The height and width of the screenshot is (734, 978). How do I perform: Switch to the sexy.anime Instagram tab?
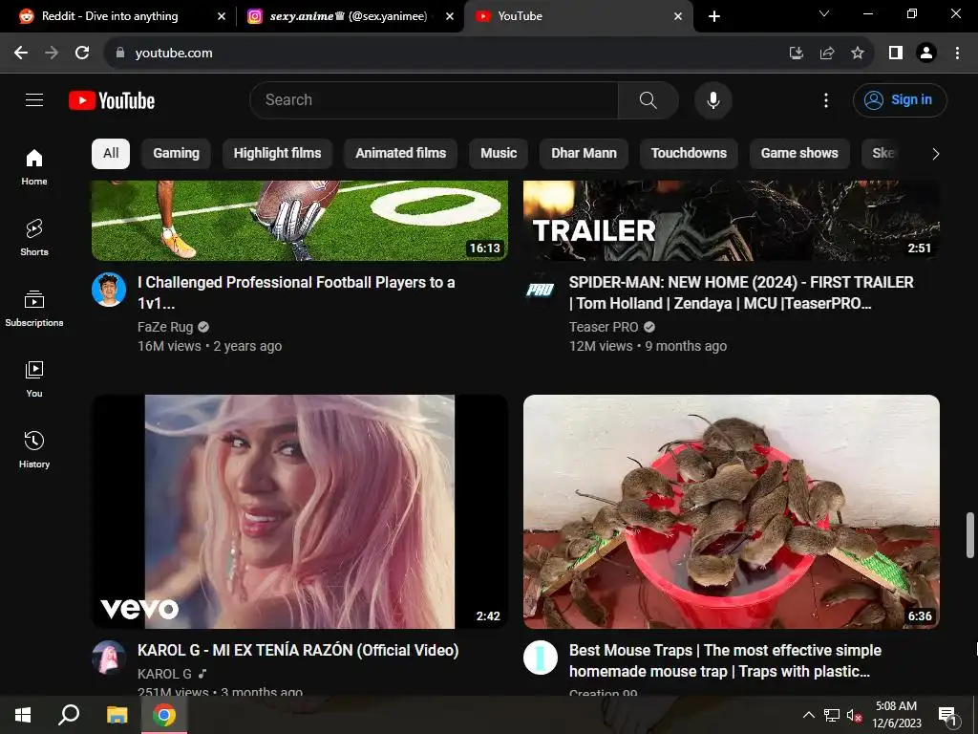pyautogui.click(x=348, y=16)
